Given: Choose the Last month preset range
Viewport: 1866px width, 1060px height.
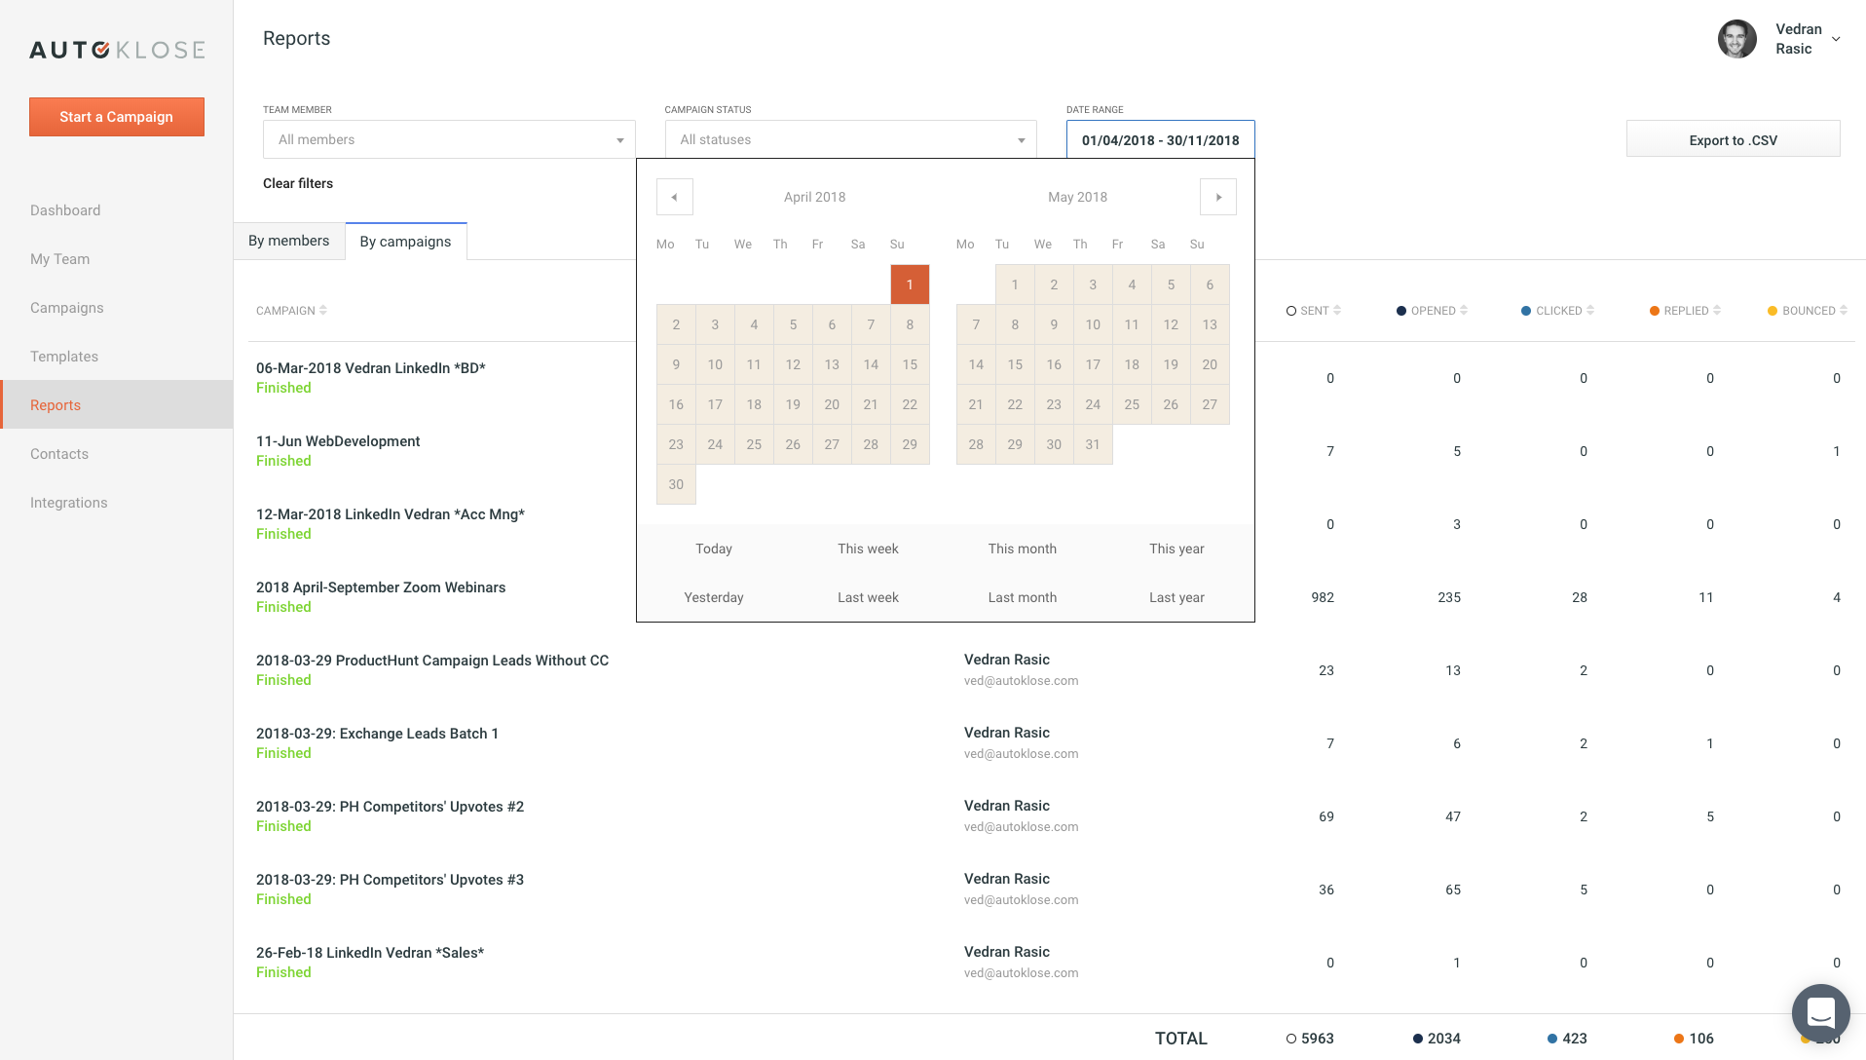Looking at the screenshot, I should pos(1022,597).
